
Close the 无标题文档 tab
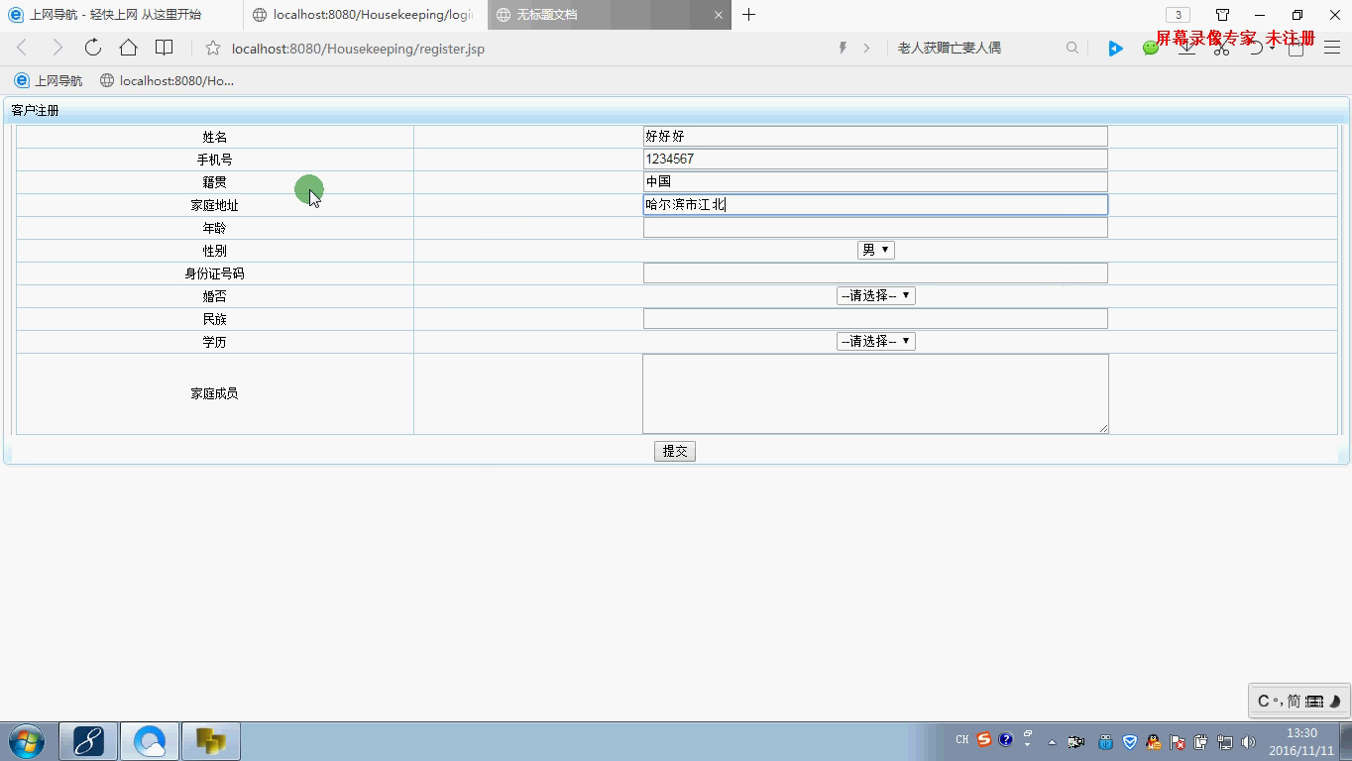click(x=719, y=15)
